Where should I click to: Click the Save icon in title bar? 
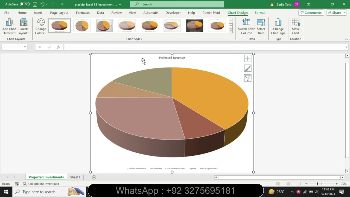[35, 4]
